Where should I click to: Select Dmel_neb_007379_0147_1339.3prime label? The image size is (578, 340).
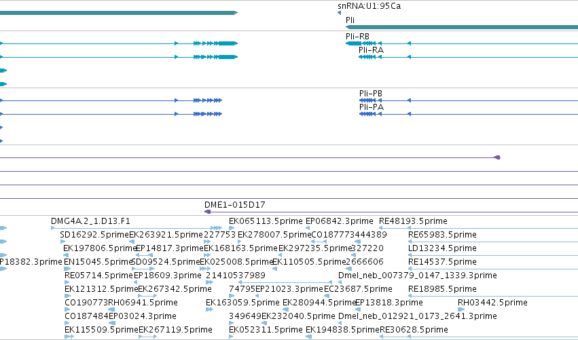(x=417, y=276)
